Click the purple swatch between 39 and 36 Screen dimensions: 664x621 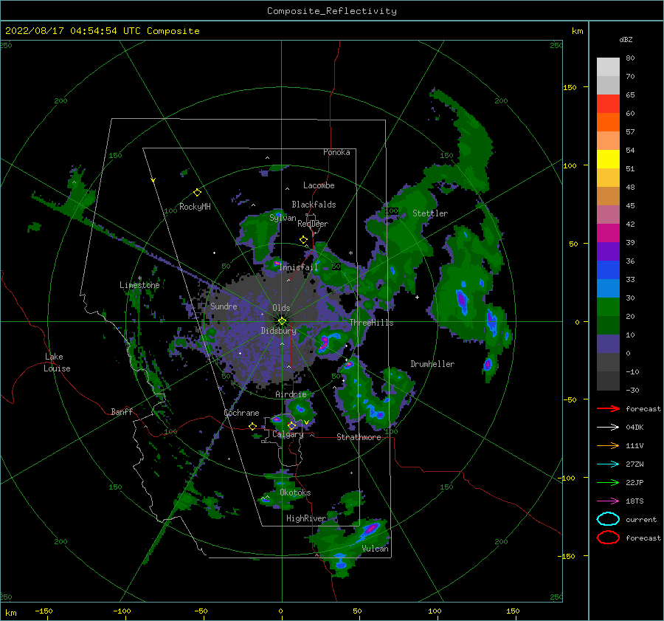[x=608, y=252]
